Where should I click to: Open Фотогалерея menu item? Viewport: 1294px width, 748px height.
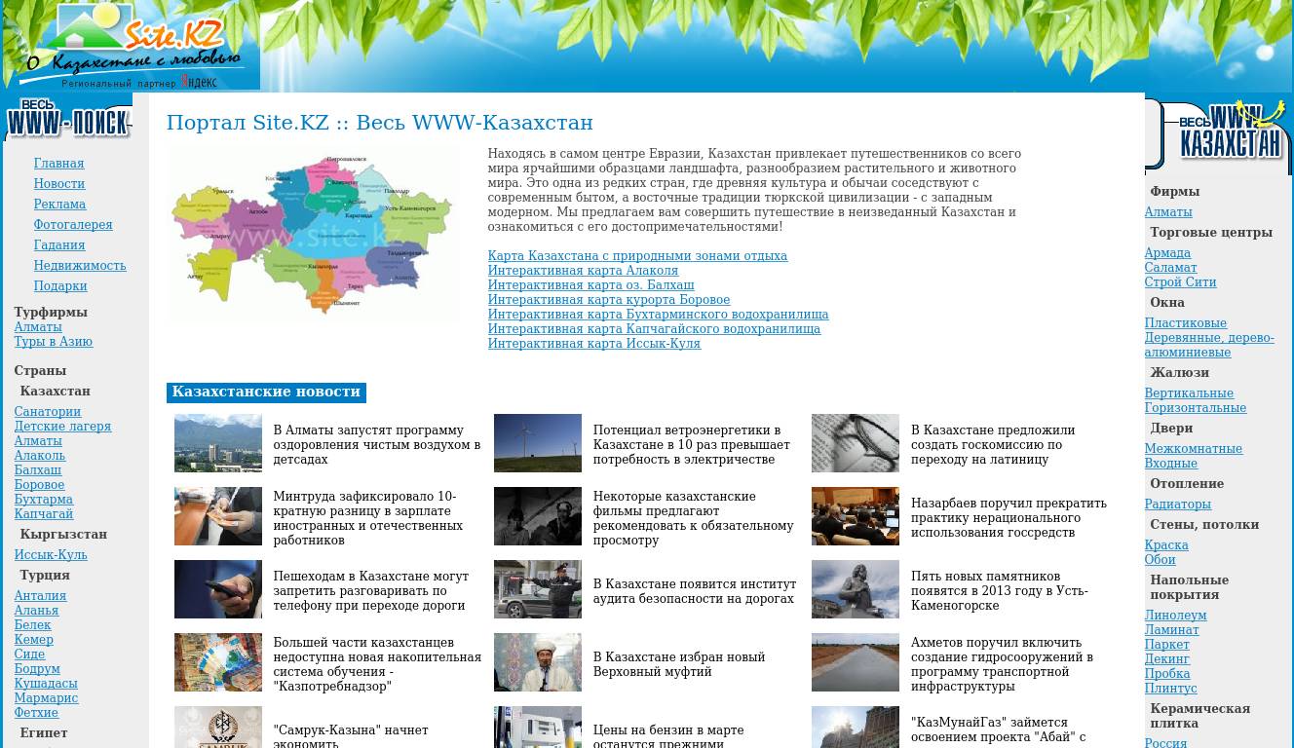pos(73,225)
